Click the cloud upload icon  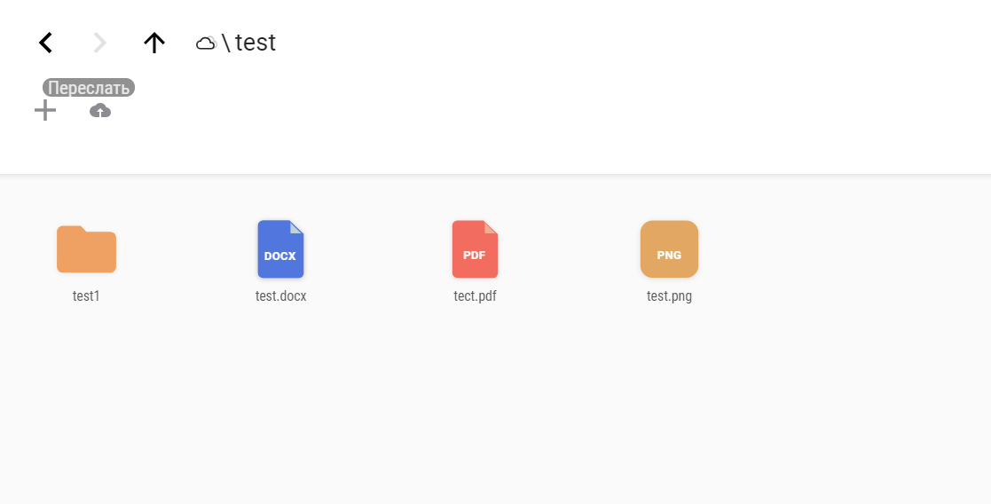tap(100, 110)
